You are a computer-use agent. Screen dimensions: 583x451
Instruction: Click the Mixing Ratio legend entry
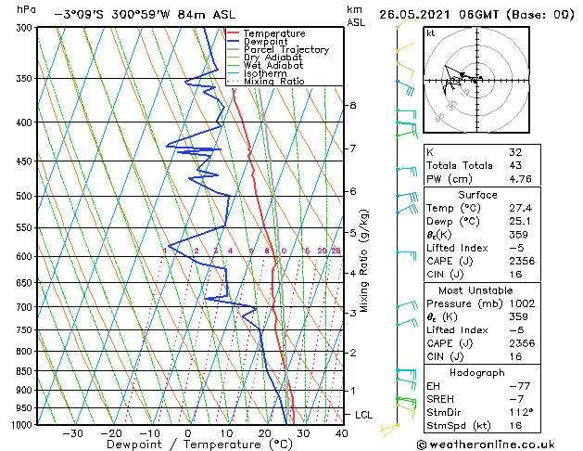tap(266, 81)
